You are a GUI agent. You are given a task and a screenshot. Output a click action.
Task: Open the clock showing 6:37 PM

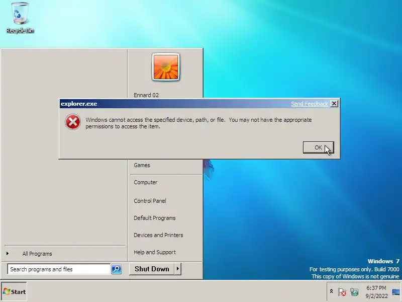376,292
